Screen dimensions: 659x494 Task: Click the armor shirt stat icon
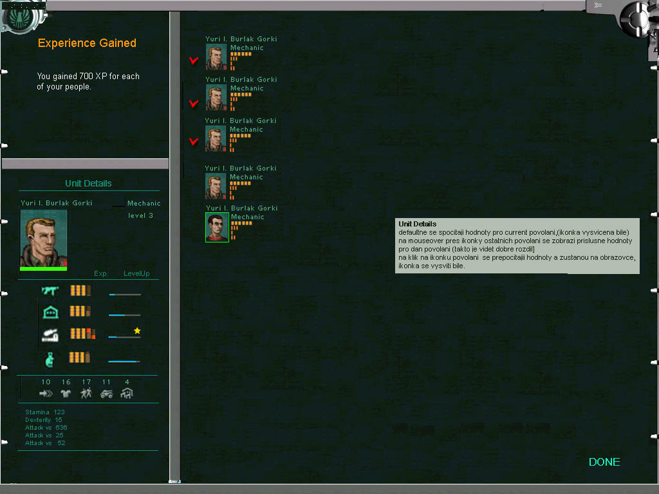(66, 394)
